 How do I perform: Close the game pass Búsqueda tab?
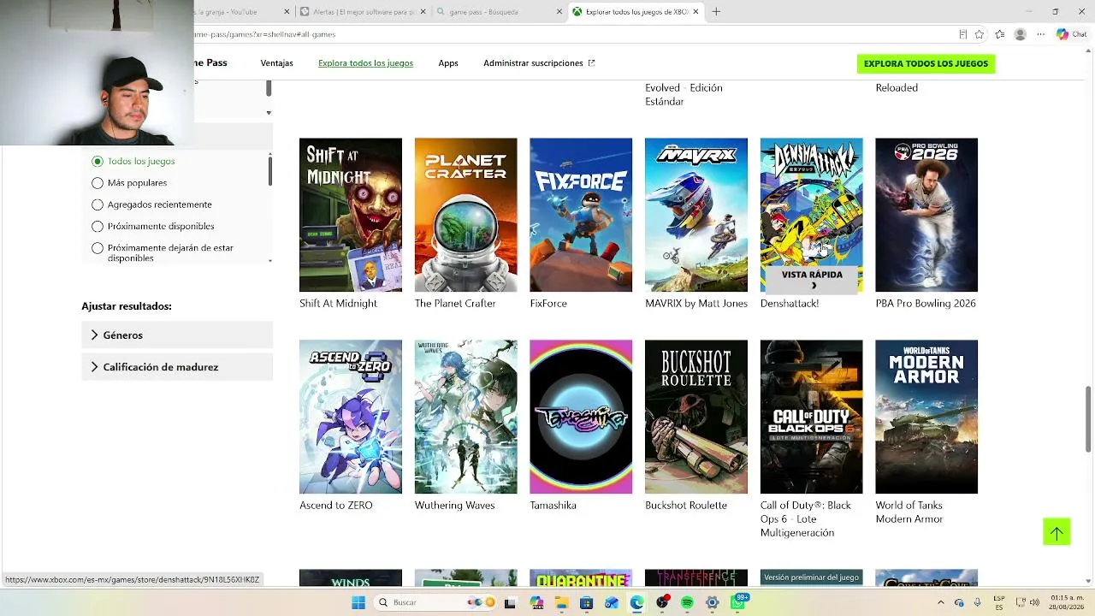[x=560, y=12]
